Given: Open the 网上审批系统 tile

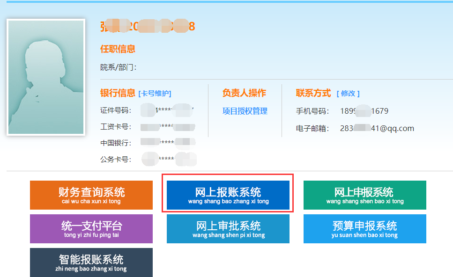Looking at the screenshot, I should tap(228, 229).
